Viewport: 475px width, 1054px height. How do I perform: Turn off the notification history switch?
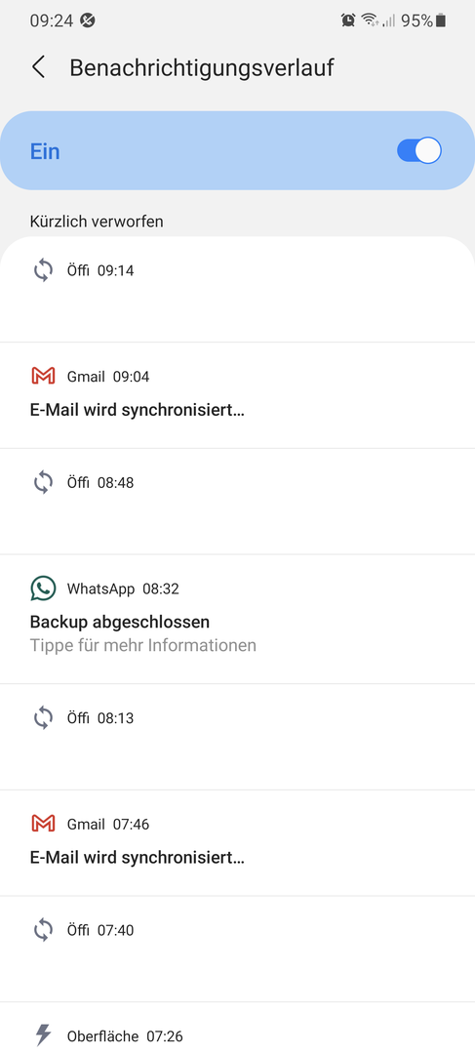coord(419,150)
